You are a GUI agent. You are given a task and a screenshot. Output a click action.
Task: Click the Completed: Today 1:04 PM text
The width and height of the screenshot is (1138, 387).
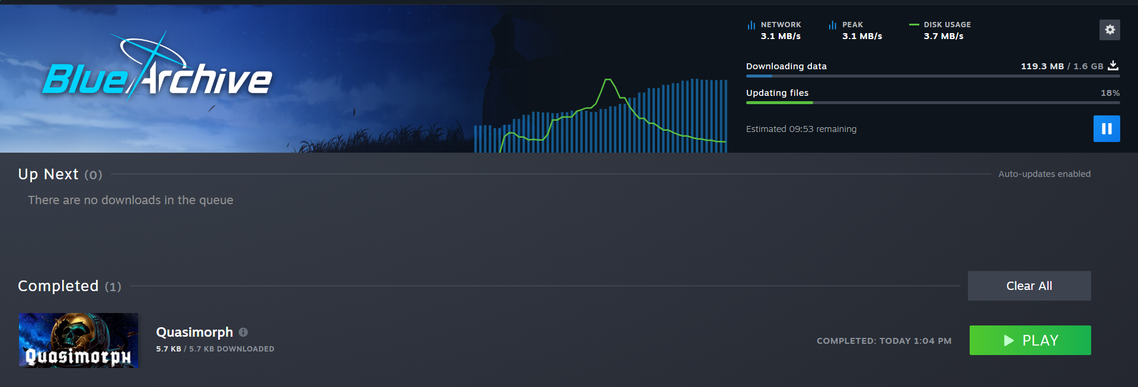point(884,341)
